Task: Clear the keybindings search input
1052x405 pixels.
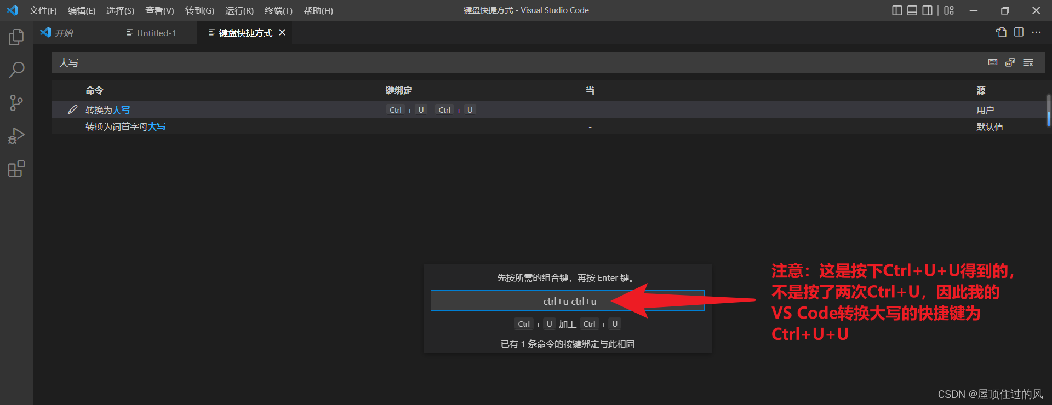Action: (1028, 62)
